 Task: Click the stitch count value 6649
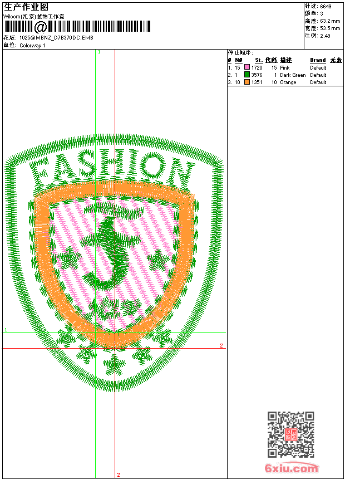(326, 6)
